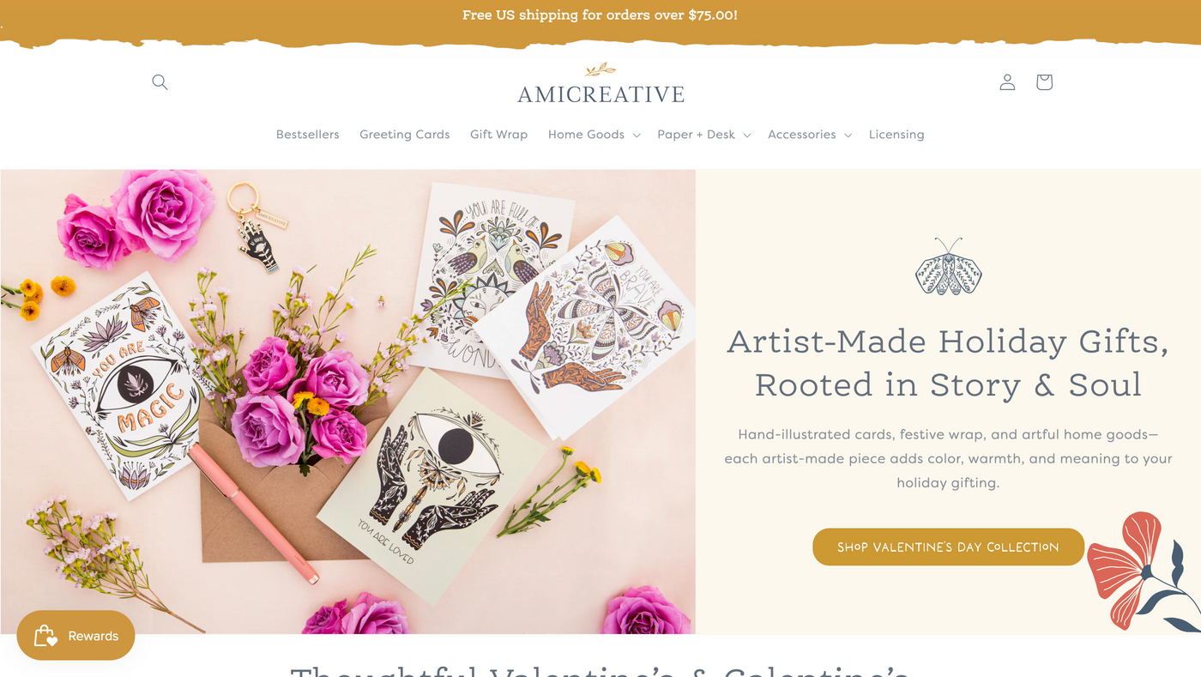Open the shopping cart icon
The height and width of the screenshot is (677, 1201).
pos(1044,82)
